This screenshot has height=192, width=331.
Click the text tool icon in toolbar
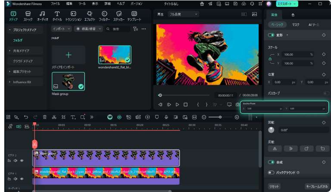pyautogui.click(x=73, y=117)
